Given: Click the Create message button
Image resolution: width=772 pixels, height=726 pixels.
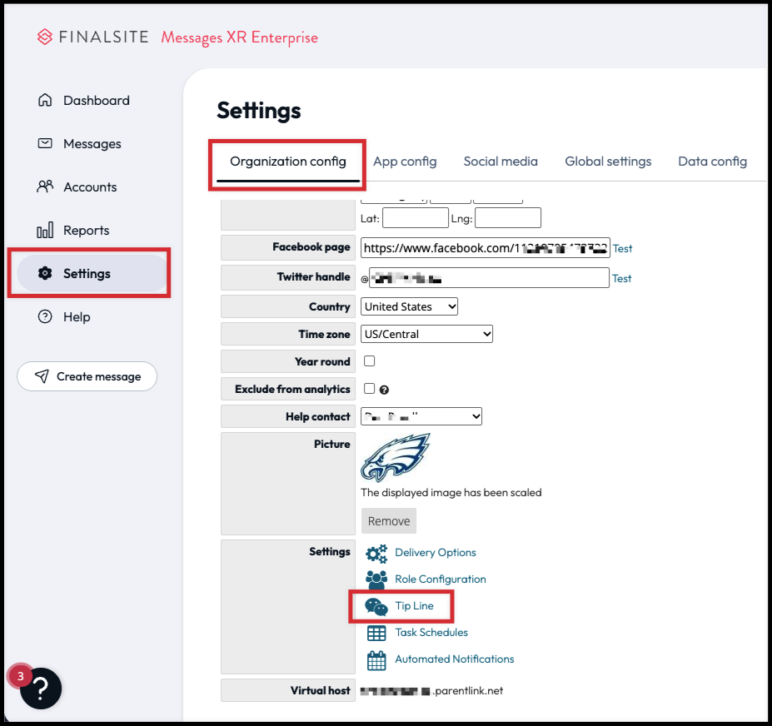Looking at the screenshot, I should [x=87, y=376].
